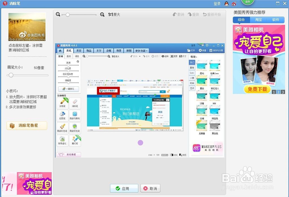Viewport: 289px width, 197px height.
Task: Click the green 69 badge
Action: pos(248,2)
